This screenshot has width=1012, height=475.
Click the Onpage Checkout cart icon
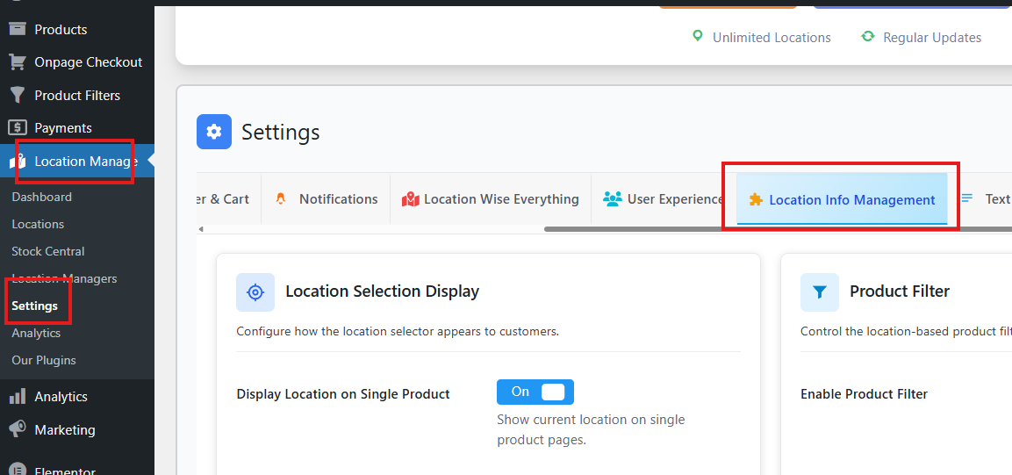17,62
